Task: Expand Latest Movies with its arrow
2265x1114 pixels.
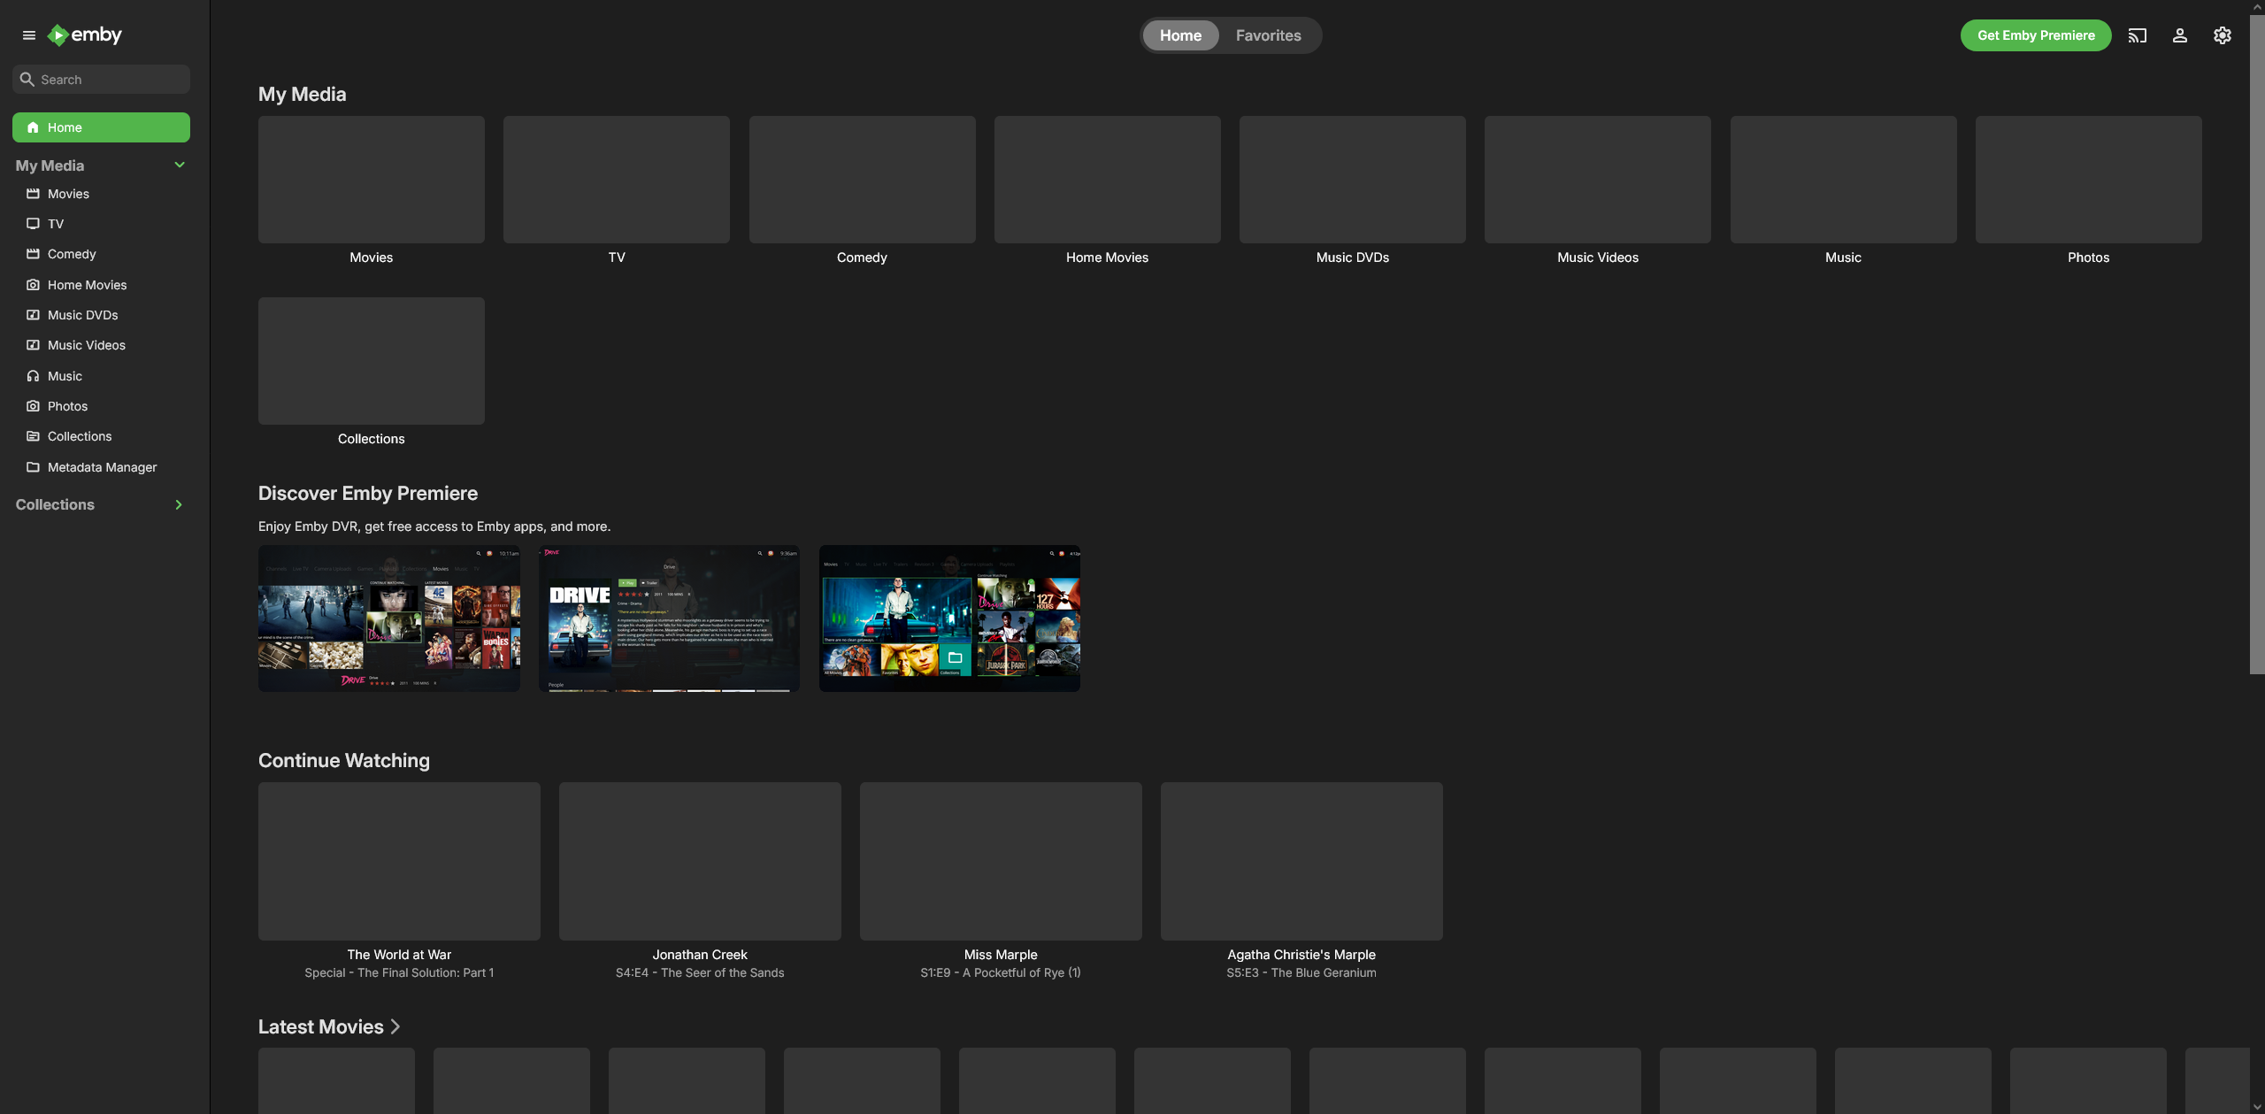Action: click(395, 1026)
